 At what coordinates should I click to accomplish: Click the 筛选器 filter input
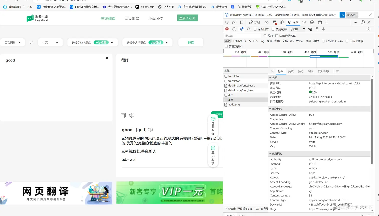242,36
